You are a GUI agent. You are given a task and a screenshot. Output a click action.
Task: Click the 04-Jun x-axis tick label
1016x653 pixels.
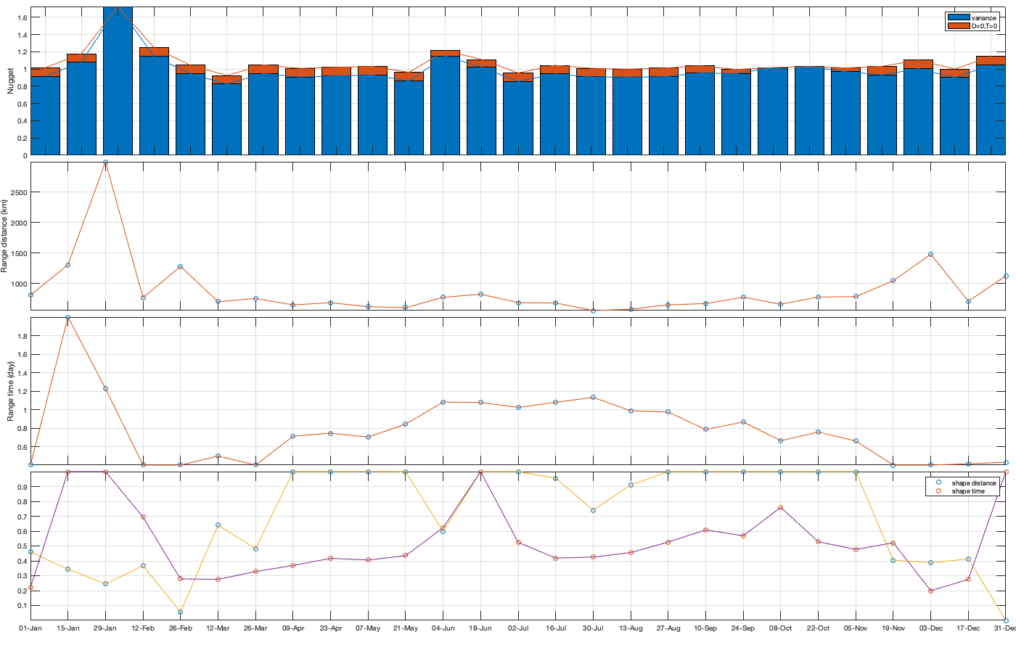pyautogui.click(x=443, y=628)
